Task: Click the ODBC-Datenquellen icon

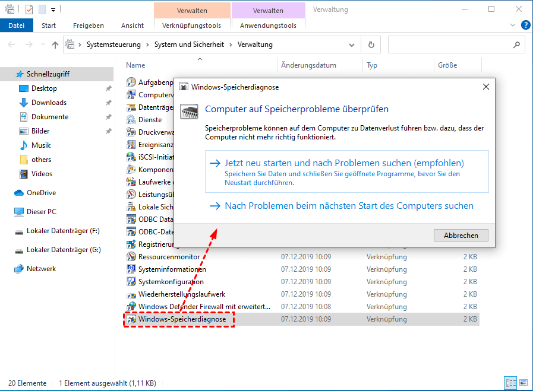Action: [131, 232]
